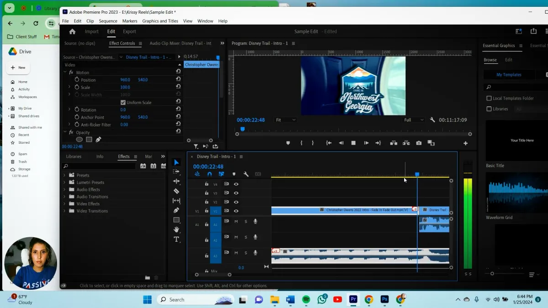548x308 pixels.
Task: Select the Slip tool
Action: (x=176, y=201)
